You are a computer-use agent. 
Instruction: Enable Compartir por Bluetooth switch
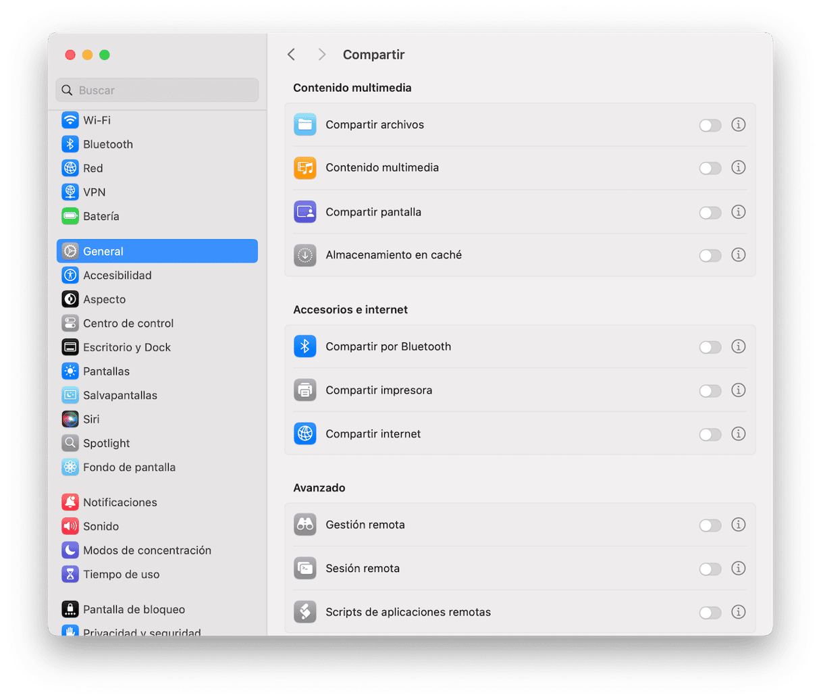click(x=710, y=347)
